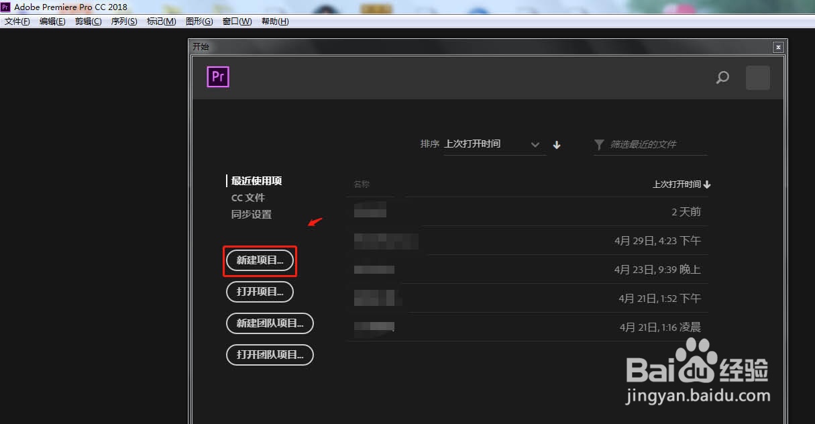Select 最近使用项 in the sidebar
The width and height of the screenshot is (815, 424).
click(256, 181)
